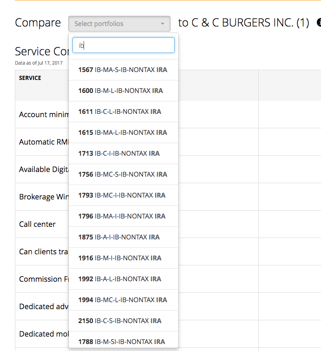Pick portfolio 1713 IB-C-I-IB-NONTAX IRA
The width and height of the screenshot is (321, 351).
point(124,153)
